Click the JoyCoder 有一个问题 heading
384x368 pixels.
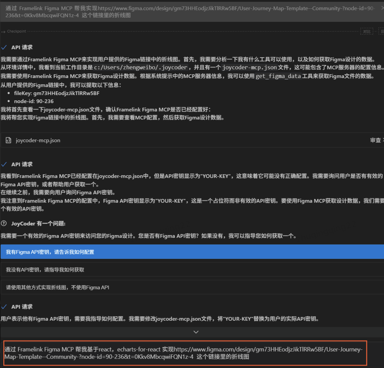click(x=38, y=224)
